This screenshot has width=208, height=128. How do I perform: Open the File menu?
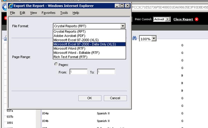tap(12, 13)
